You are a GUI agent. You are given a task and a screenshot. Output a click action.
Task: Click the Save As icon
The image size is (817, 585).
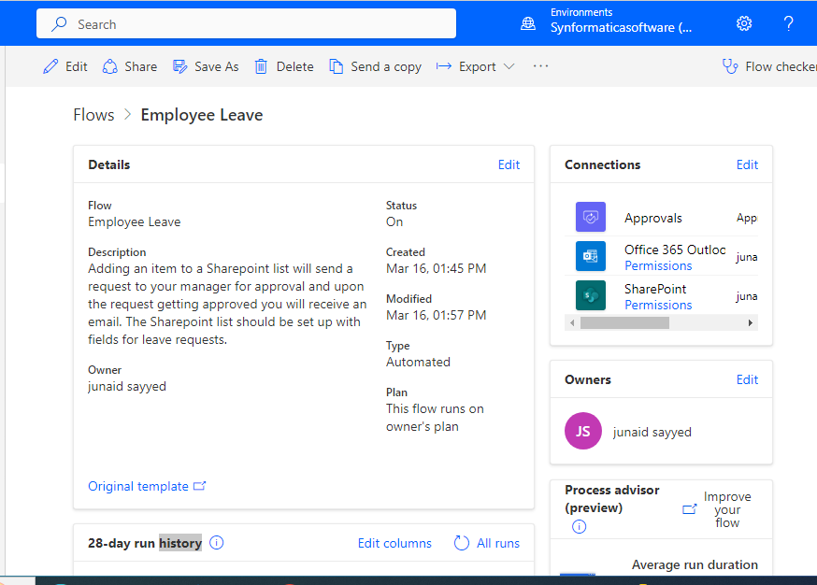pyautogui.click(x=179, y=66)
